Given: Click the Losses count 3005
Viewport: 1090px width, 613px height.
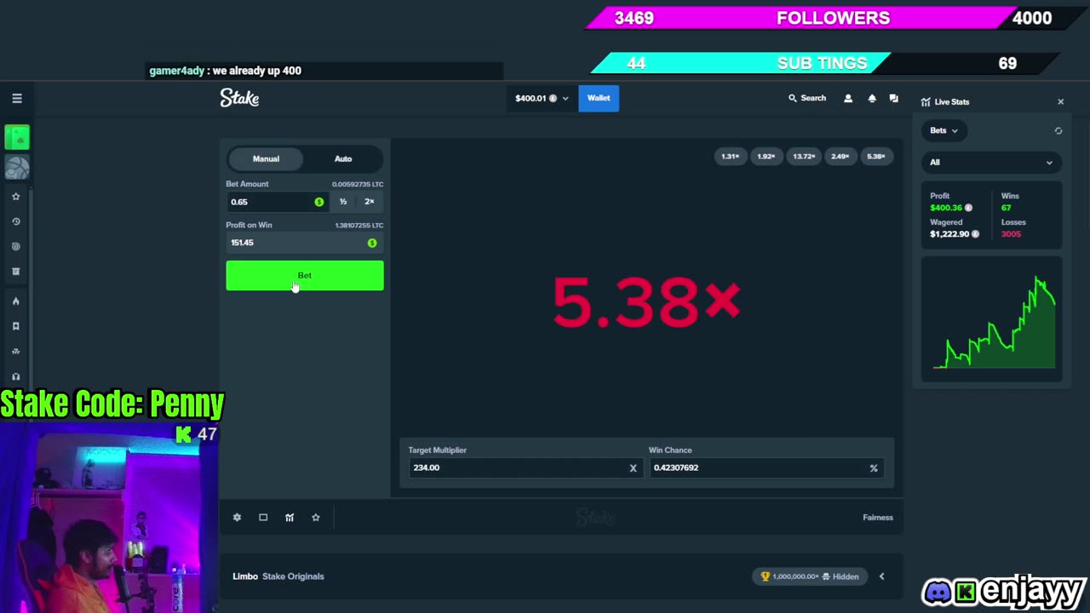Looking at the screenshot, I should (x=1011, y=234).
